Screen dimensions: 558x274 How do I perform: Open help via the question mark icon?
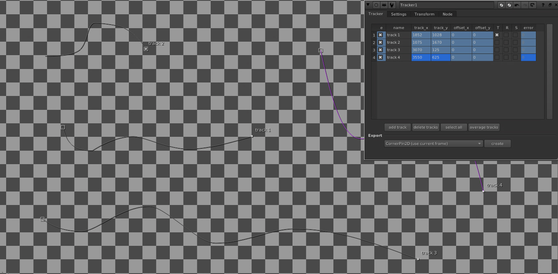tap(543, 5)
